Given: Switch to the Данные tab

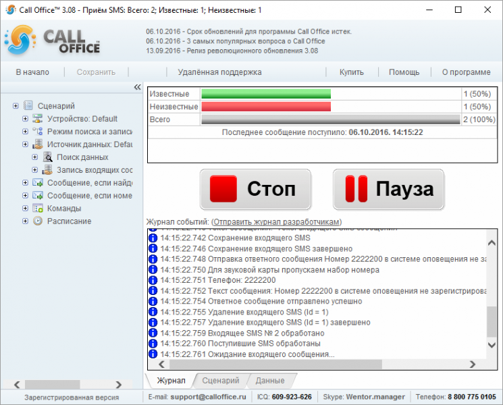Looking at the screenshot, I should click(270, 380).
